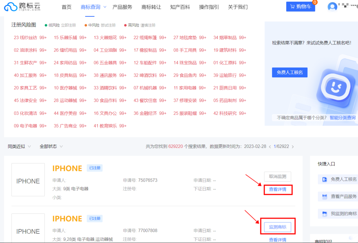Click the 免费人工核名 quick-entry icon
This screenshot has width=358, height=243.
(x=325, y=180)
